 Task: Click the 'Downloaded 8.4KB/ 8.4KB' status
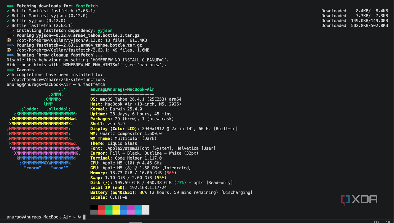(x=355, y=11)
